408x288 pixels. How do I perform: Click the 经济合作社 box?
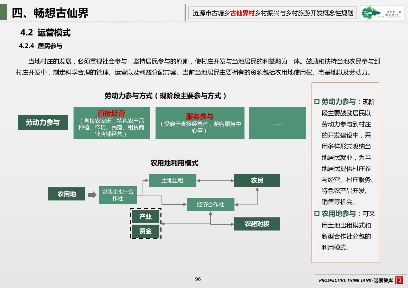coord(211,204)
